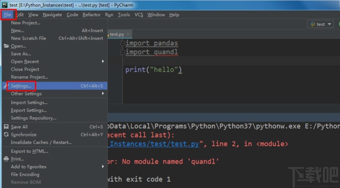Image resolution: width=340 pixels, height=188 pixels.
Task: Collapse the import fold marker at pandas
Action: [x=122, y=44]
